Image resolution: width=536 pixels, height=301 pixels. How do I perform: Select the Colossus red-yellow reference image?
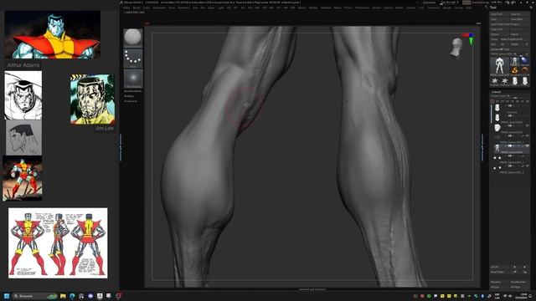tap(52, 34)
